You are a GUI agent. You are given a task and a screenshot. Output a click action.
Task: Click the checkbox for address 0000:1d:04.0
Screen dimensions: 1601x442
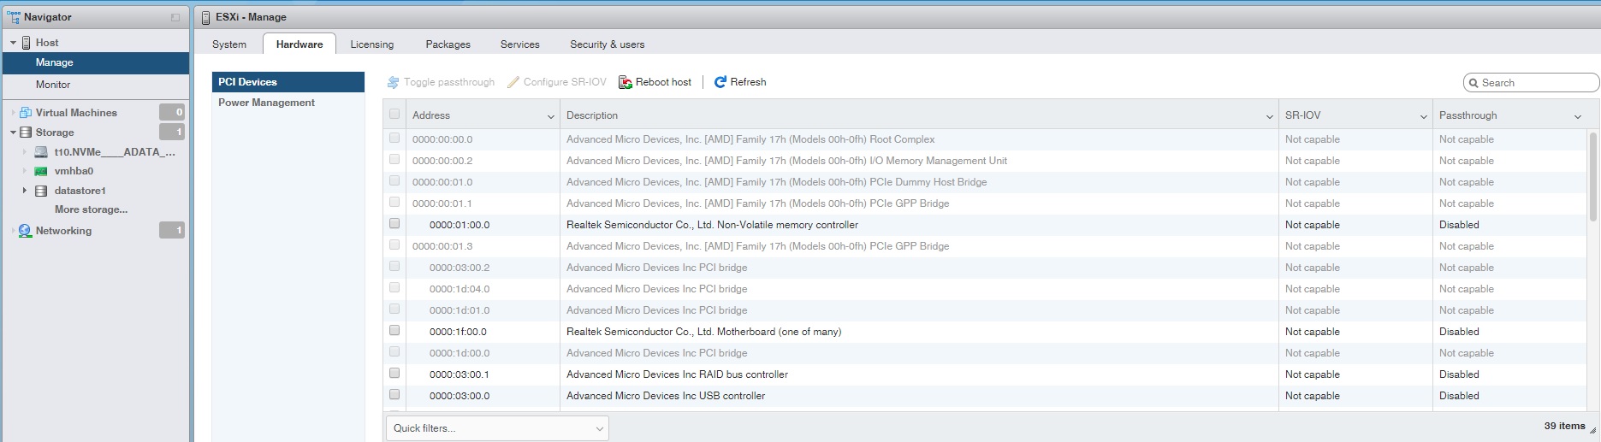(394, 288)
